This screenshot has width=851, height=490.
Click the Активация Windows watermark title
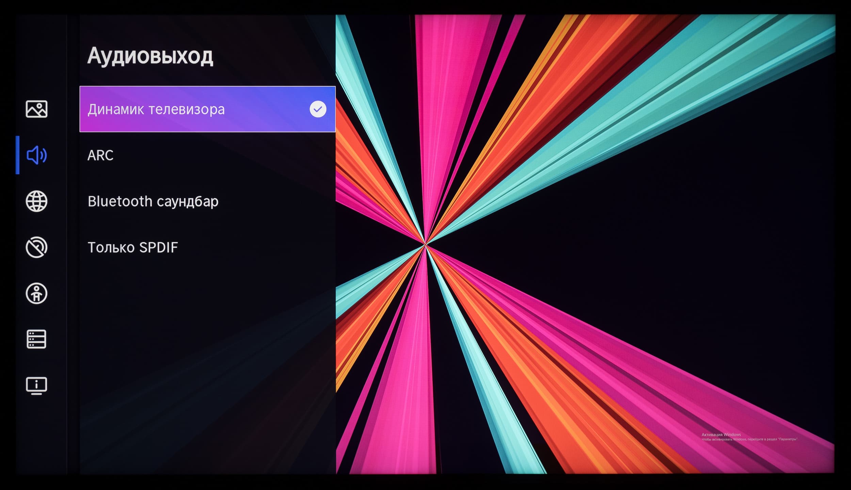click(721, 435)
